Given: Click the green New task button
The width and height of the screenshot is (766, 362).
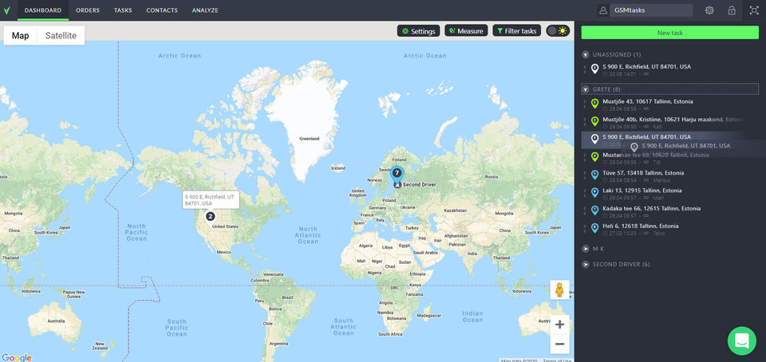Looking at the screenshot, I should [669, 33].
